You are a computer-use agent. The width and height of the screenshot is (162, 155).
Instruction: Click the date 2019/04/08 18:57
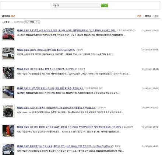pyautogui.click(x=150, y=146)
